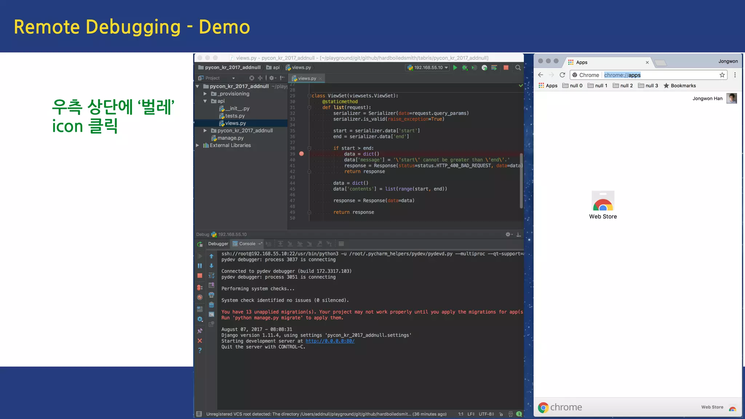745x419 pixels.
Task: Show Python prompt icon in console toolbar
Action: click(211, 315)
